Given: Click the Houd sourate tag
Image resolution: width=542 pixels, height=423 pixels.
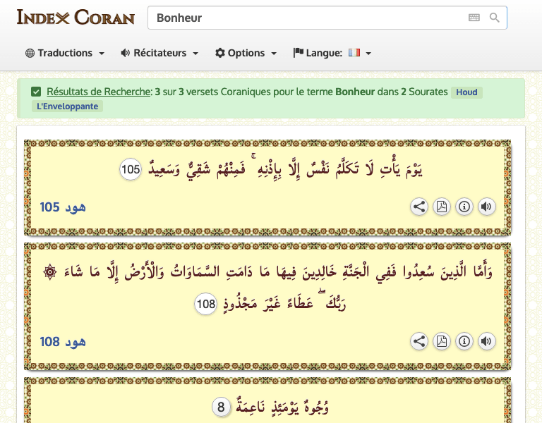Looking at the screenshot, I should (466, 92).
